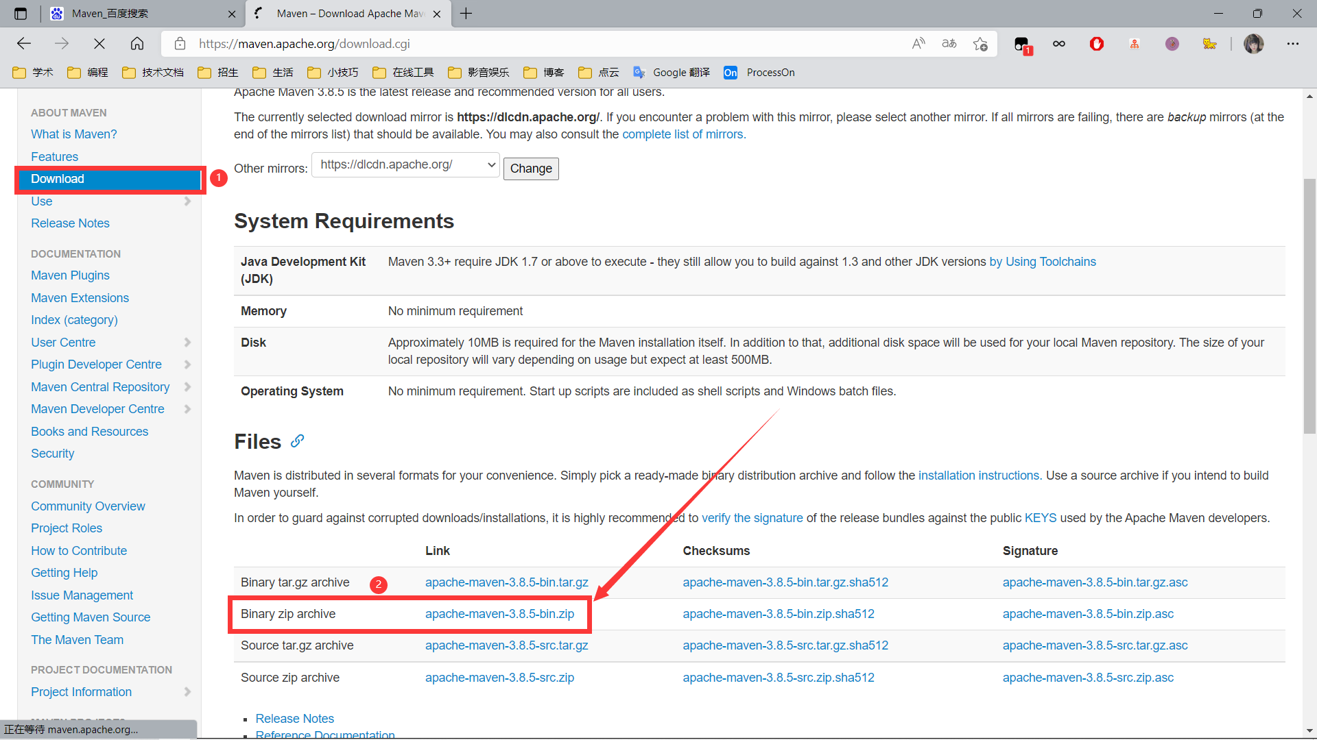The image size is (1317, 740).
Task: Expand the Maven Central Repository arrow
Action: coord(187,387)
